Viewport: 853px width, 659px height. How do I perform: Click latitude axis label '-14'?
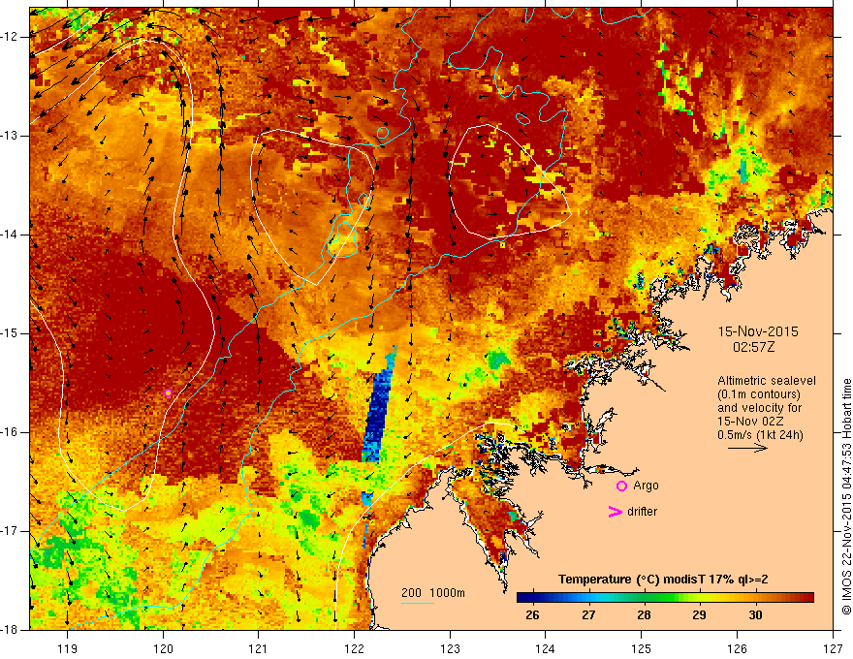click(x=10, y=235)
